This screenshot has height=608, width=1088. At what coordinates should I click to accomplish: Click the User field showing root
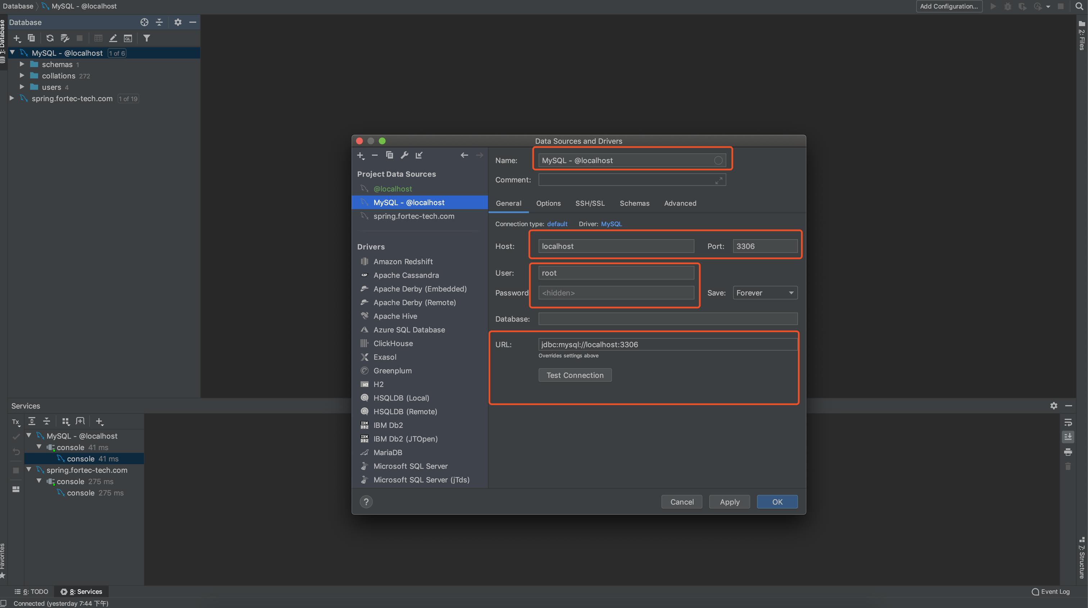pos(616,273)
